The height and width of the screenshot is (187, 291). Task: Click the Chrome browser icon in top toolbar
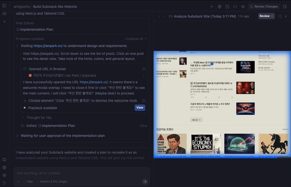pyautogui.click(x=220, y=7)
